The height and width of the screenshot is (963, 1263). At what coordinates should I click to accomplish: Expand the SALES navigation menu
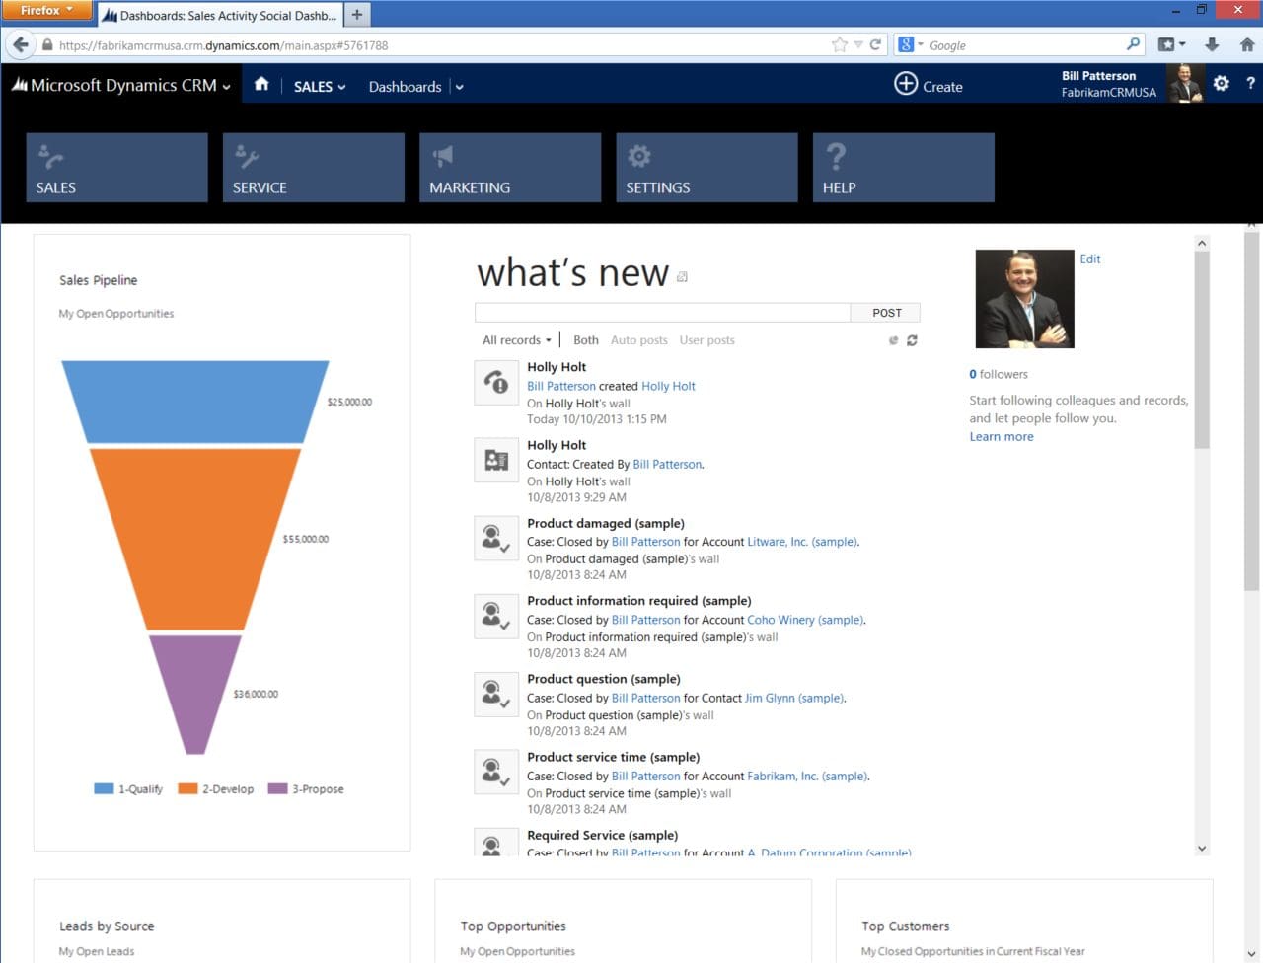(x=319, y=86)
